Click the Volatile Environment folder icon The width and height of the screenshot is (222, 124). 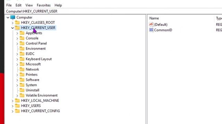[x=22, y=95]
